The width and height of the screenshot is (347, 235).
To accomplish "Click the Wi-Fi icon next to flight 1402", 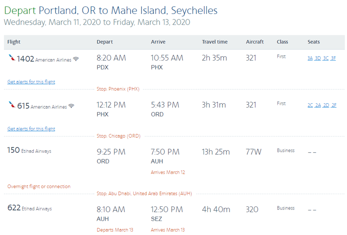I will (x=76, y=59).
